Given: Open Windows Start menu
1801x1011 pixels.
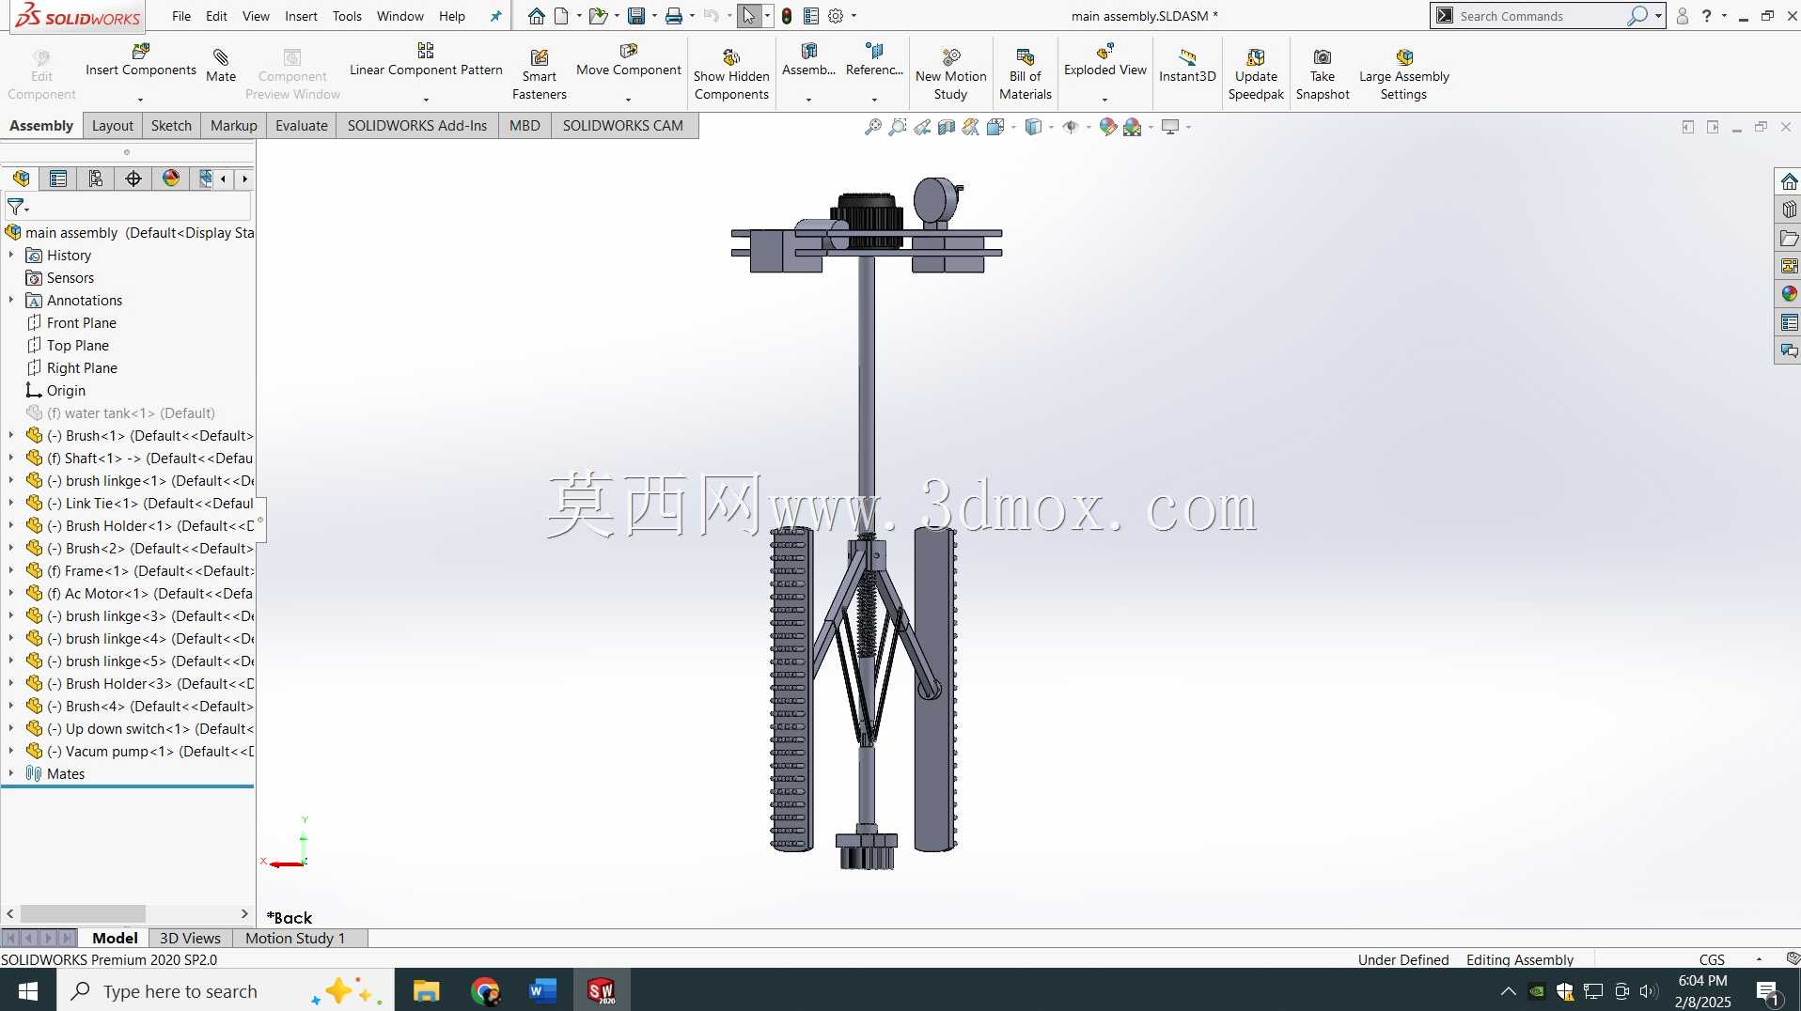Looking at the screenshot, I should pyautogui.click(x=27, y=990).
